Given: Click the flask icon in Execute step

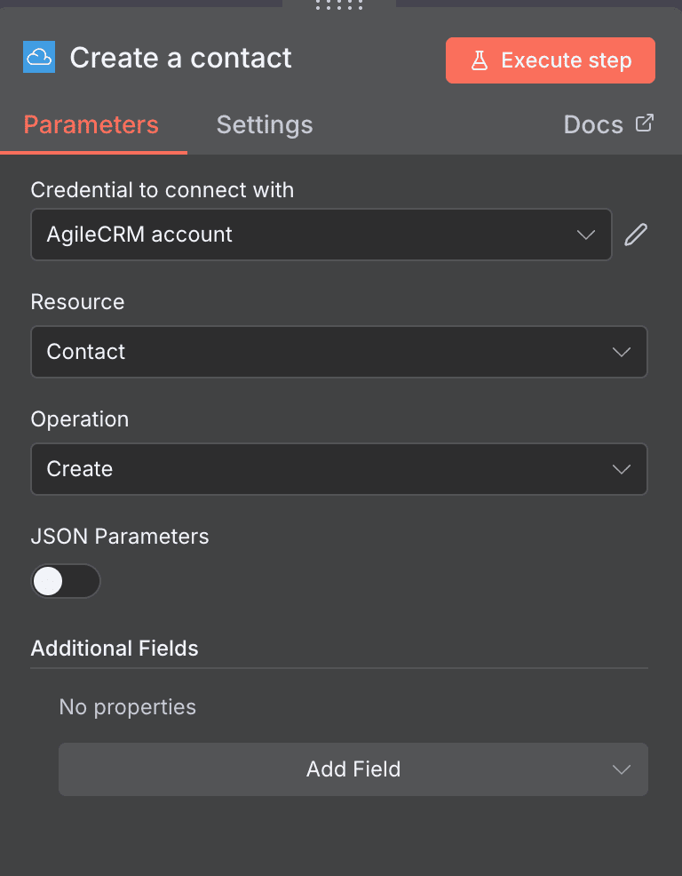Looking at the screenshot, I should [480, 60].
